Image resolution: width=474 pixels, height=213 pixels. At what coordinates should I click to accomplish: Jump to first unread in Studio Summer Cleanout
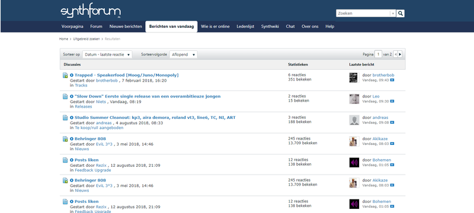tap(72, 118)
